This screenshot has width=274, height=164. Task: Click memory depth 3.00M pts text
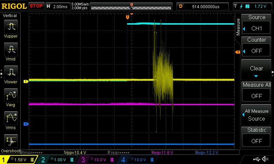[x=79, y=8]
